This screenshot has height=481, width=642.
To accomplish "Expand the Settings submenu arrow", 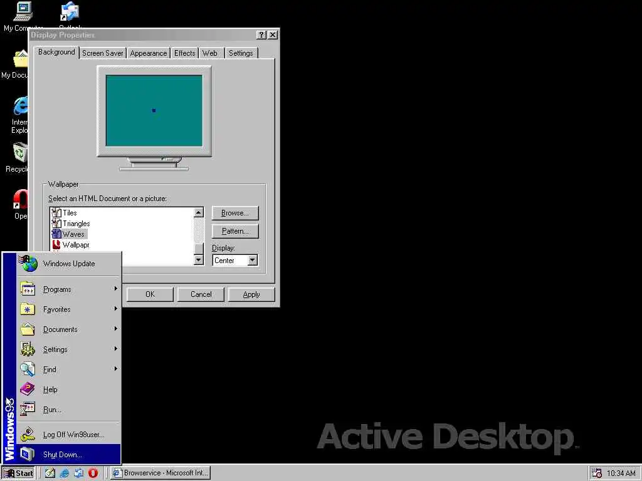I will click(116, 349).
